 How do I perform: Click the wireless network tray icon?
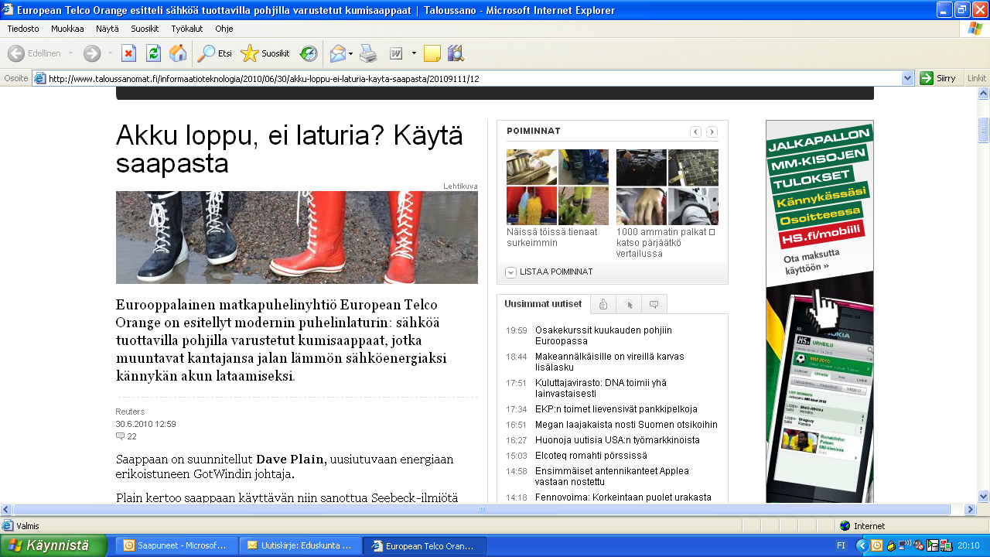click(x=904, y=545)
